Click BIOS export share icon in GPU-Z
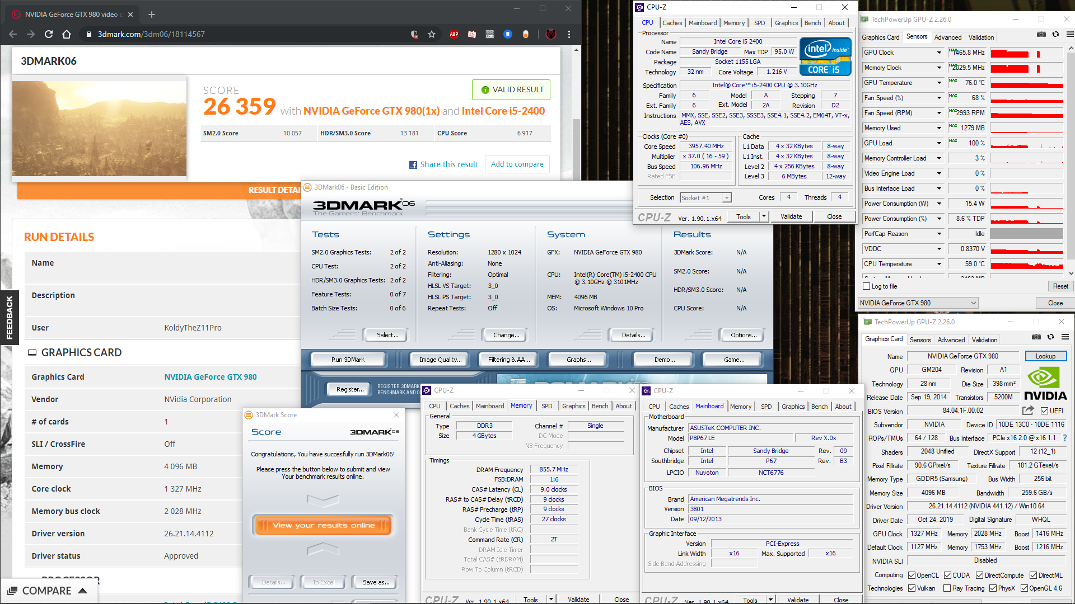 [1028, 410]
